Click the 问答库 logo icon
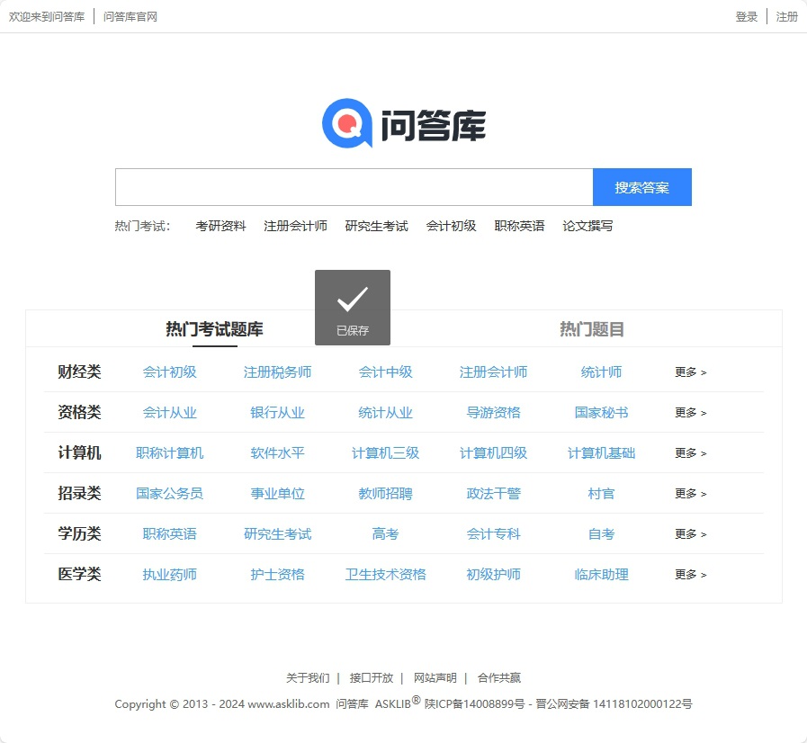The image size is (807, 743). click(x=346, y=123)
